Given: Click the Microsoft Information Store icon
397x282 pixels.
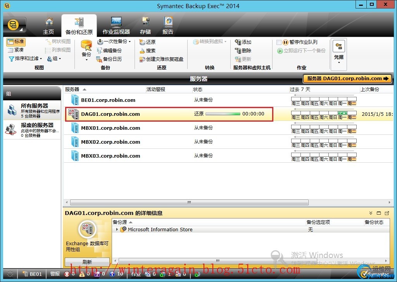Looking at the screenshot, I should [123, 229].
